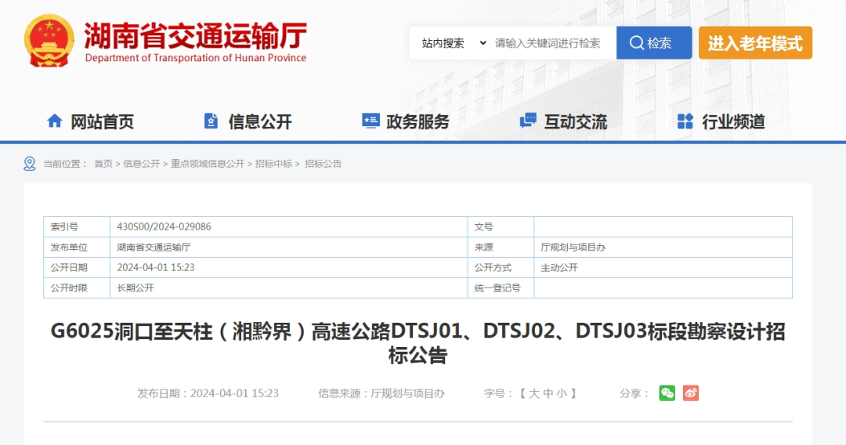The image size is (846, 445).
Task: Click 进入老年模式 button
Action: pos(755,42)
